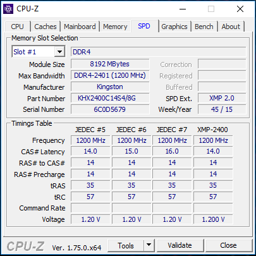Select the Slot #1 combo box
Image resolution: width=256 pixels, height=256 pixels.
[39, 52]
